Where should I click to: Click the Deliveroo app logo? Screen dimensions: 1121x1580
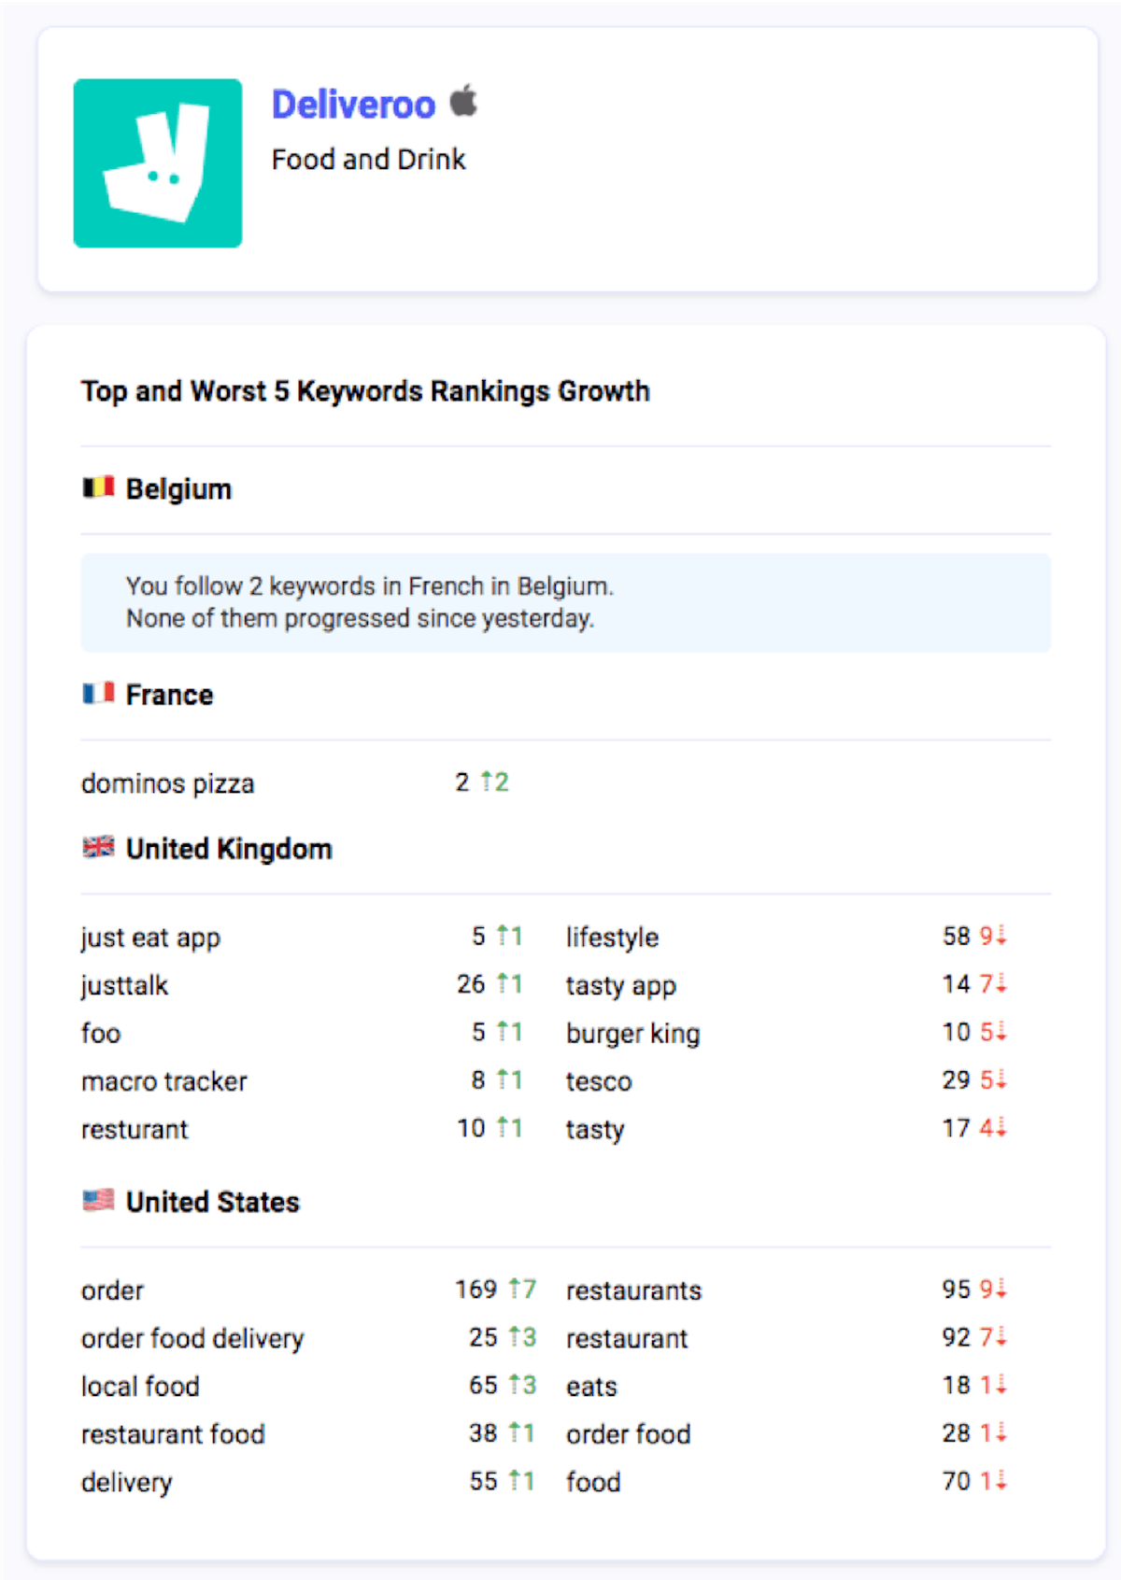tap(157, 163)
